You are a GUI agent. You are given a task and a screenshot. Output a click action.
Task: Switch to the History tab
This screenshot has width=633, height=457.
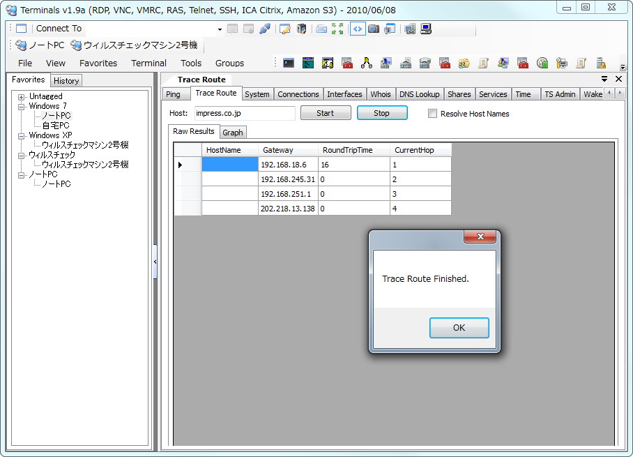(x=66, y=81)
